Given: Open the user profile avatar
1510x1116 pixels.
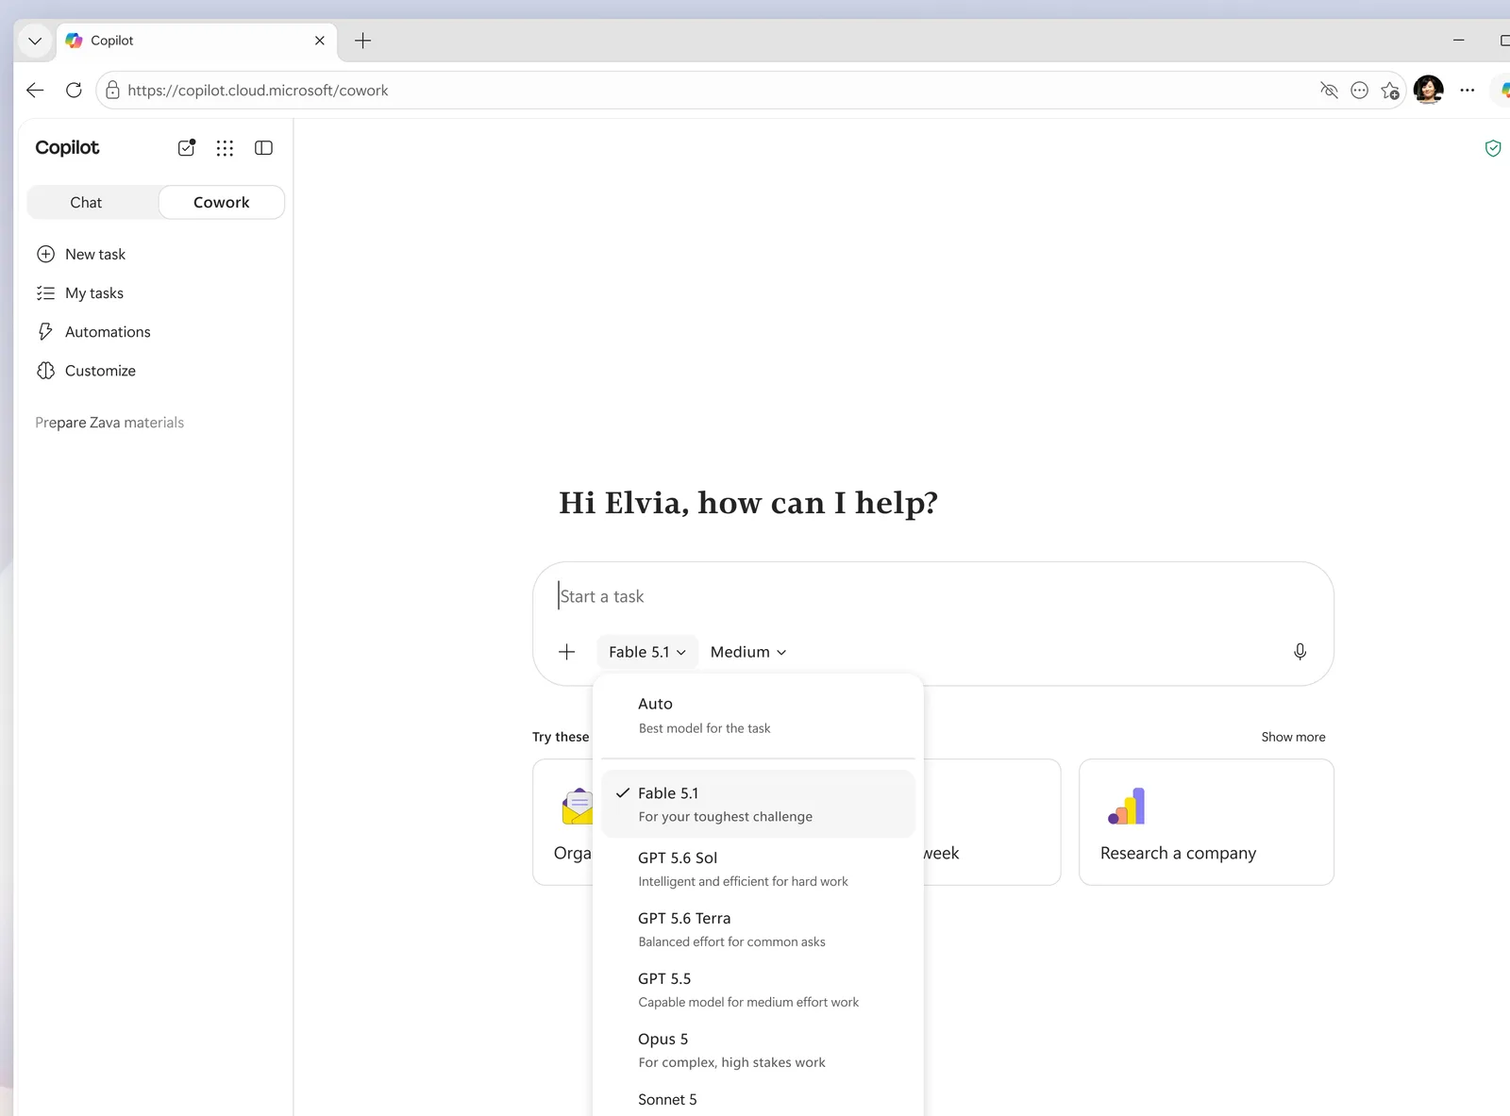Looking at the screenshot, I should [x=1429, y=91].
